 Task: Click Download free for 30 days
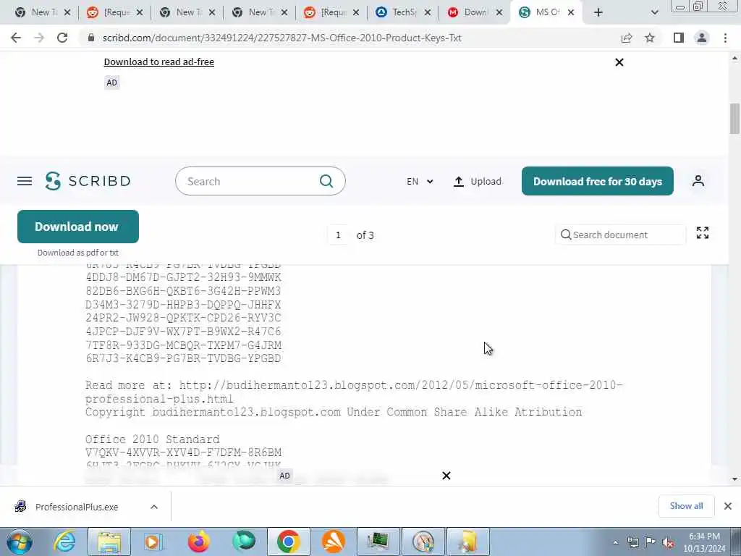coord(597,181)
